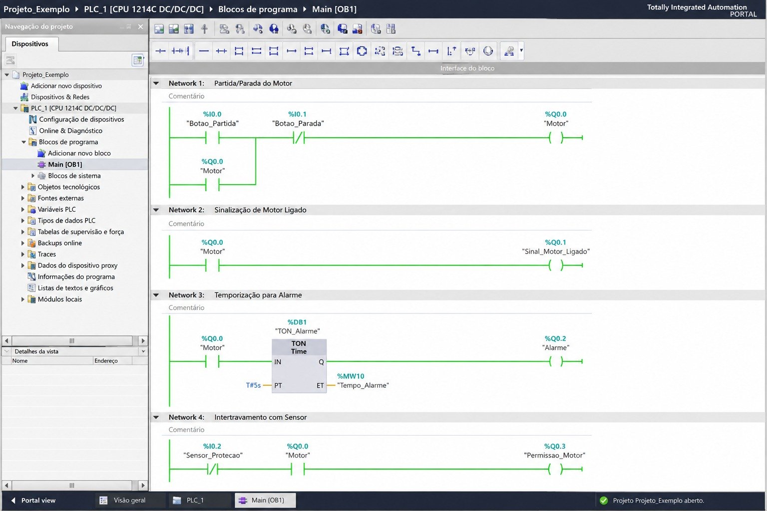Click the first normally-open contact toolbar icon

(x=160, y=51)
